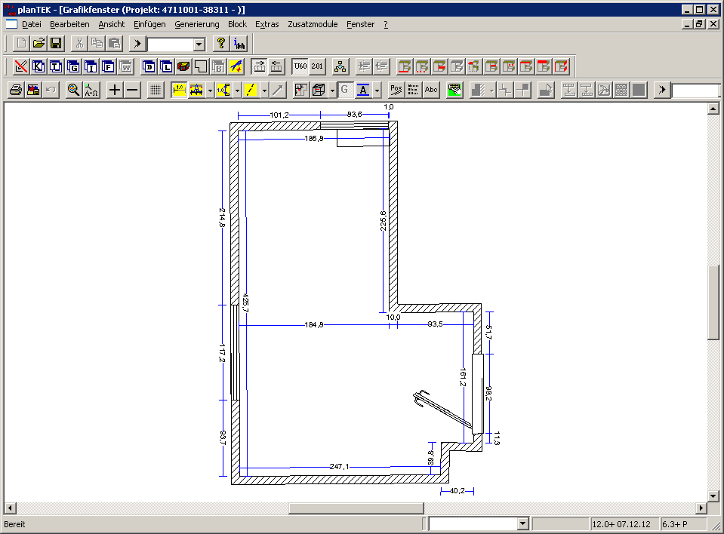Viewport: 724px width, 534px height.
Task: Click the 3D wireframe cube icon
Action: click(x=318, y=90)
